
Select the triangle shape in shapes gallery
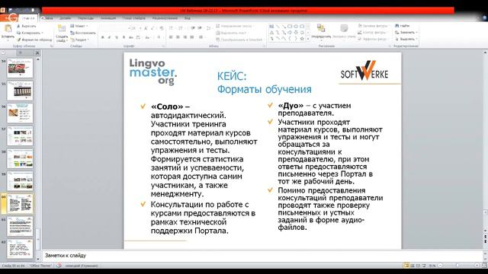[x=271, y=33]
